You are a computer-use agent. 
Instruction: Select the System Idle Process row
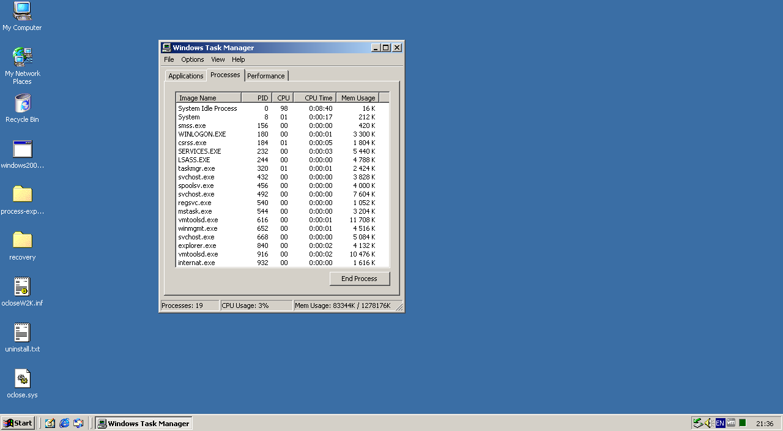(283, 108)
